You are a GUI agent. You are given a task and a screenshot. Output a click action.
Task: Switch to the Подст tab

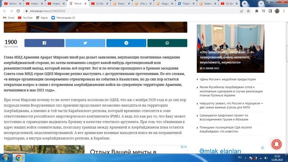(186, 4)
